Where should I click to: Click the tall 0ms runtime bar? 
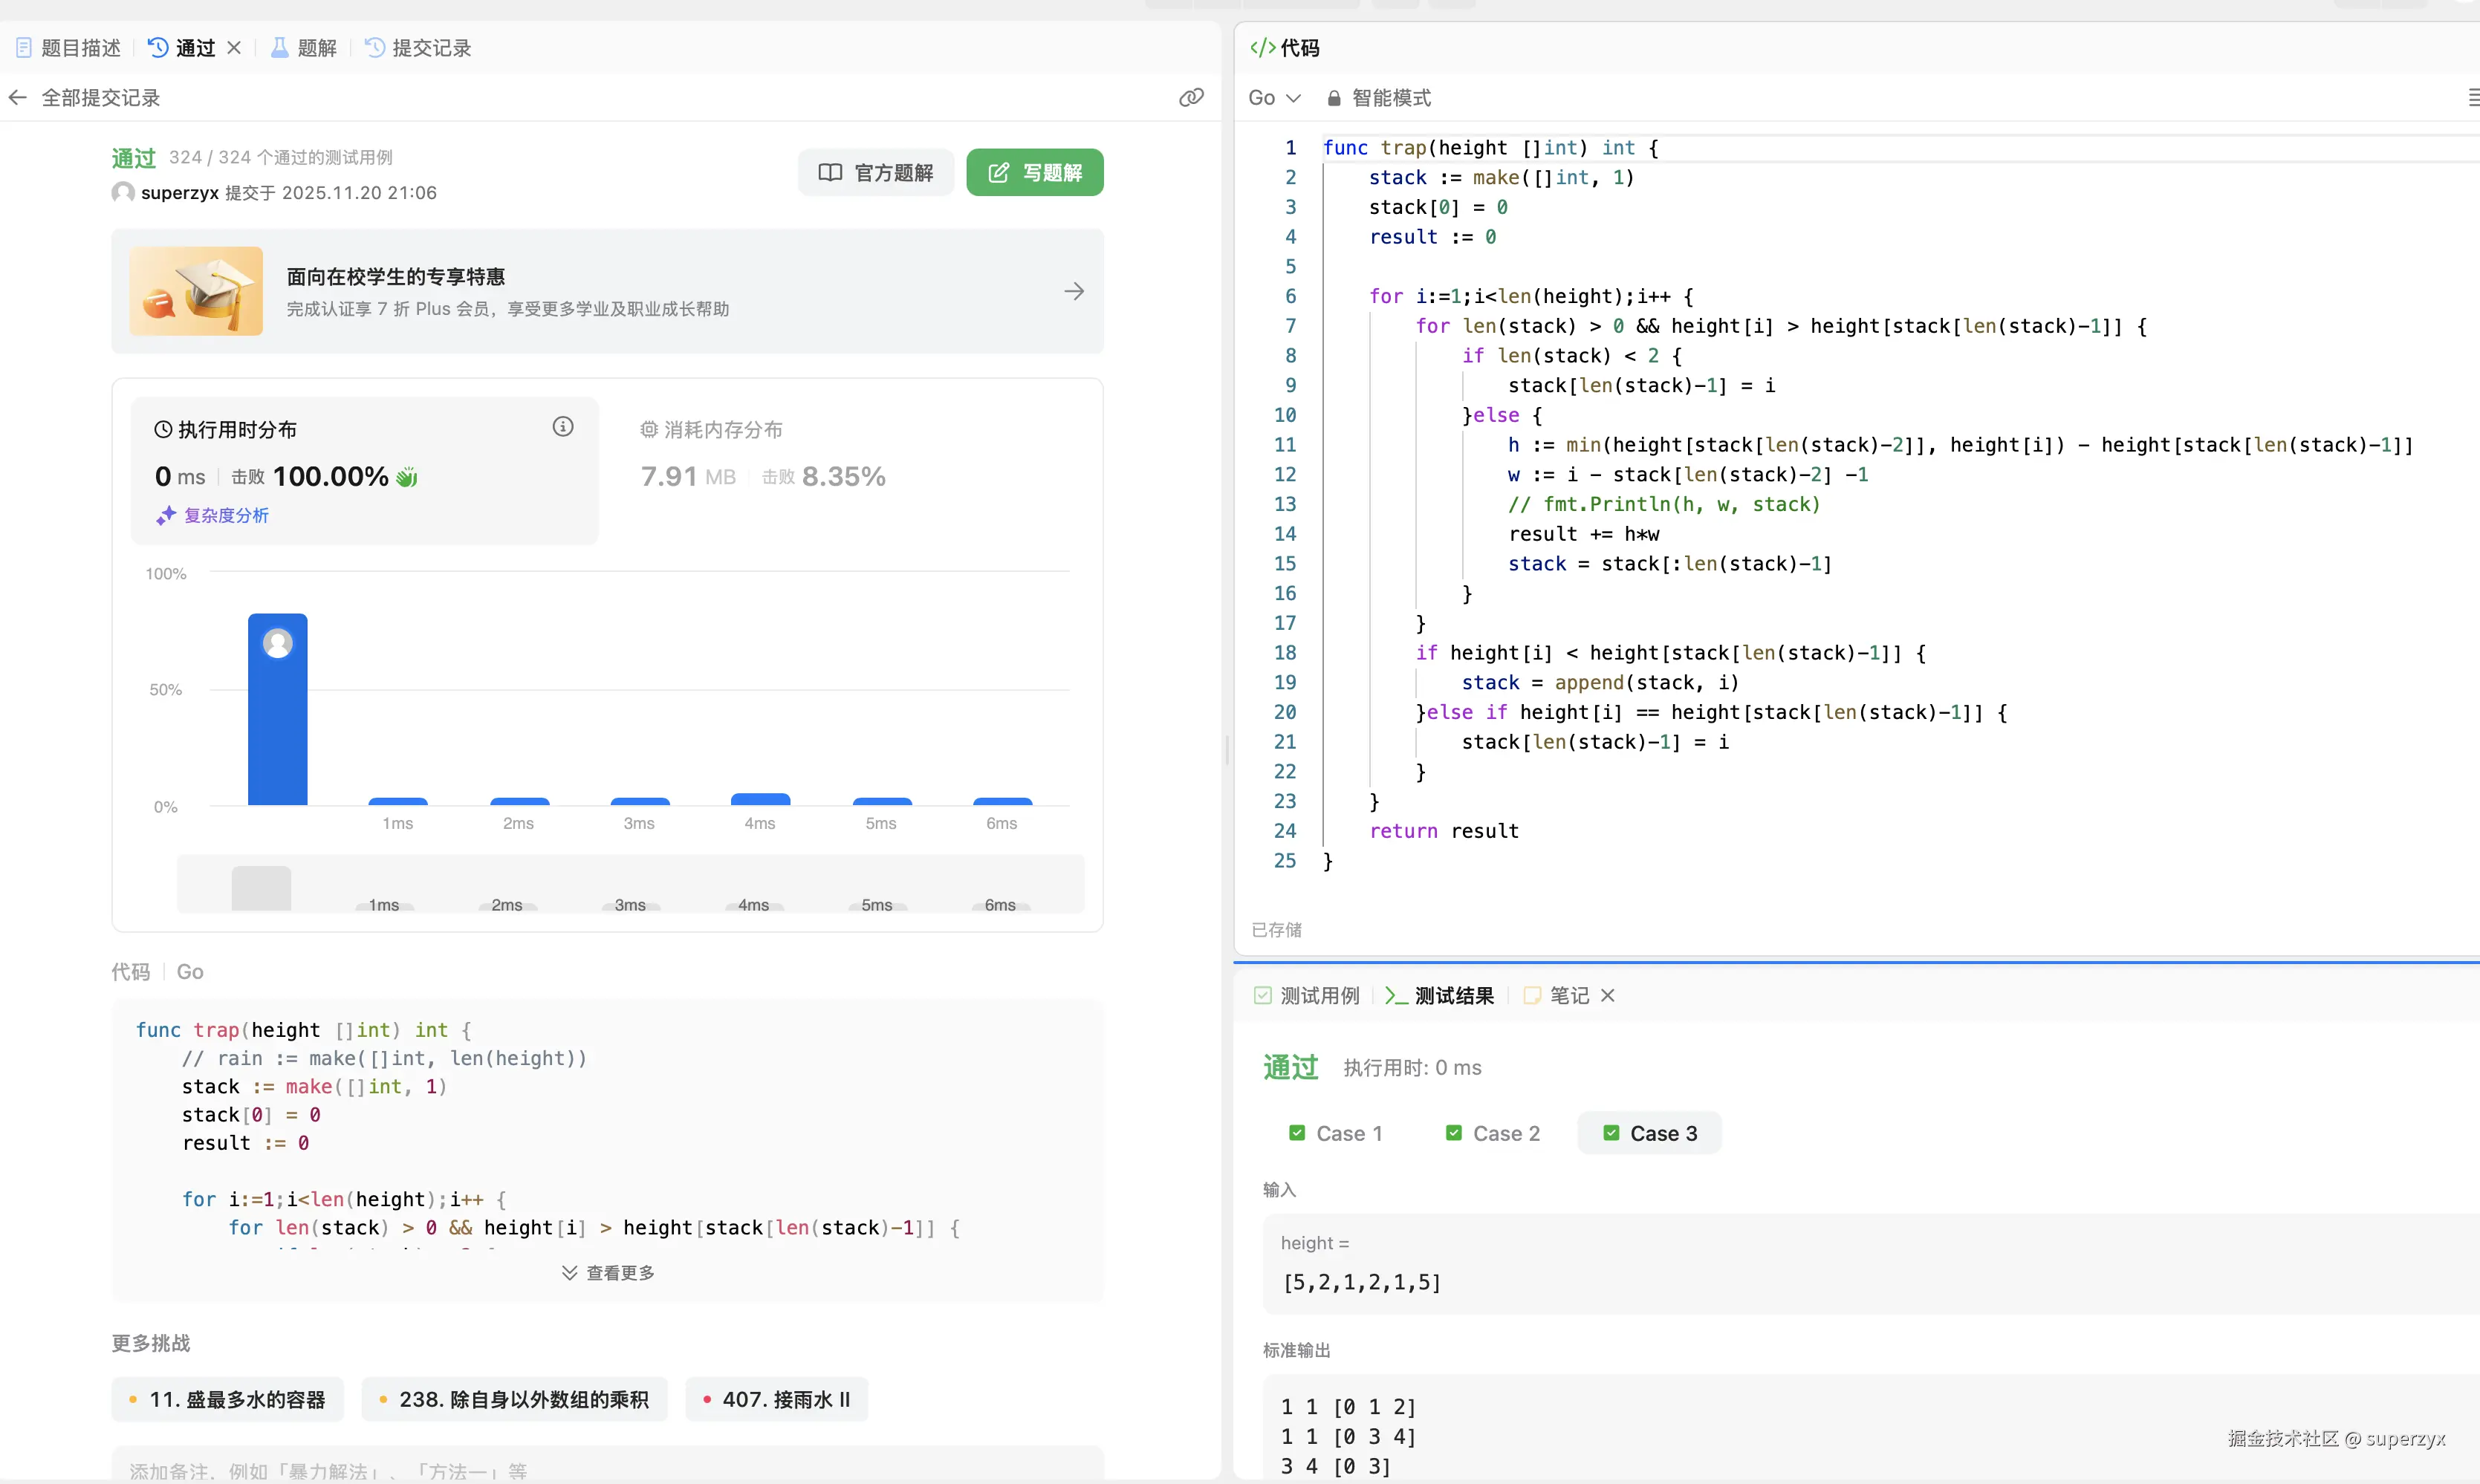pos(277,709)
